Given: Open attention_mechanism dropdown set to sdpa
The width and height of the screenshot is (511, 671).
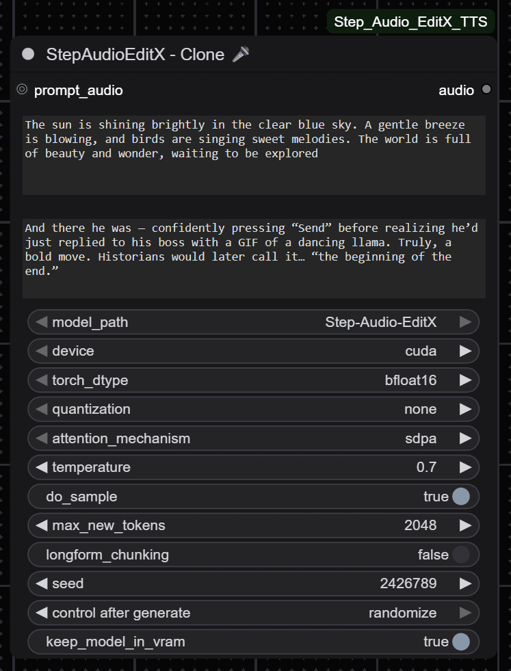Looking at the screenshot, I should 253,438.
